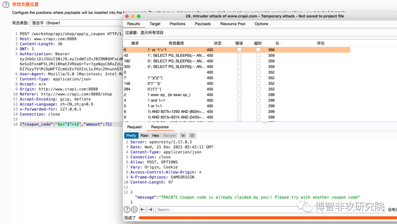Sort by the 有效载荷 column header

[176, 43]
